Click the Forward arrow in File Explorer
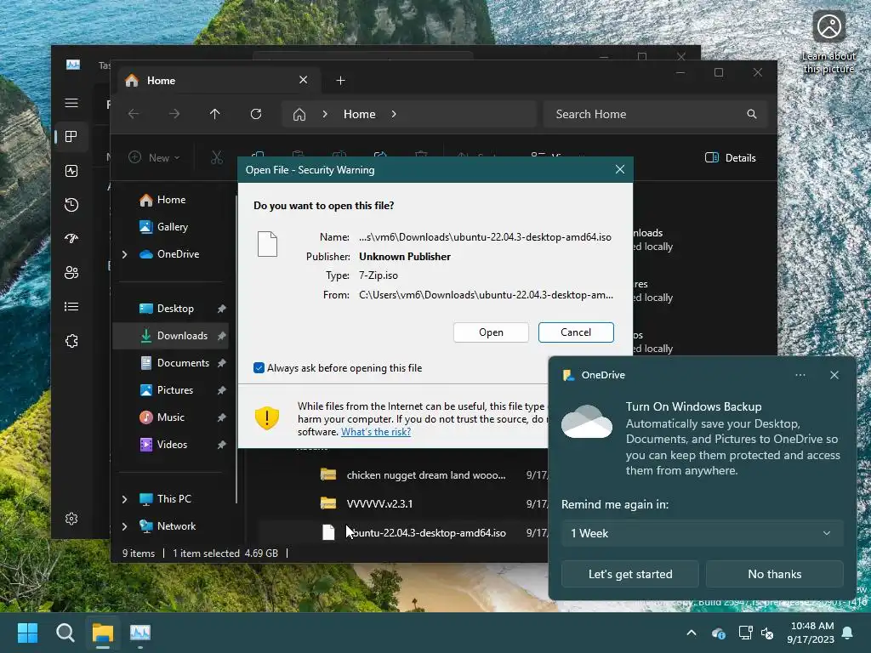This screenshot has height=653, width=871. 174,114
